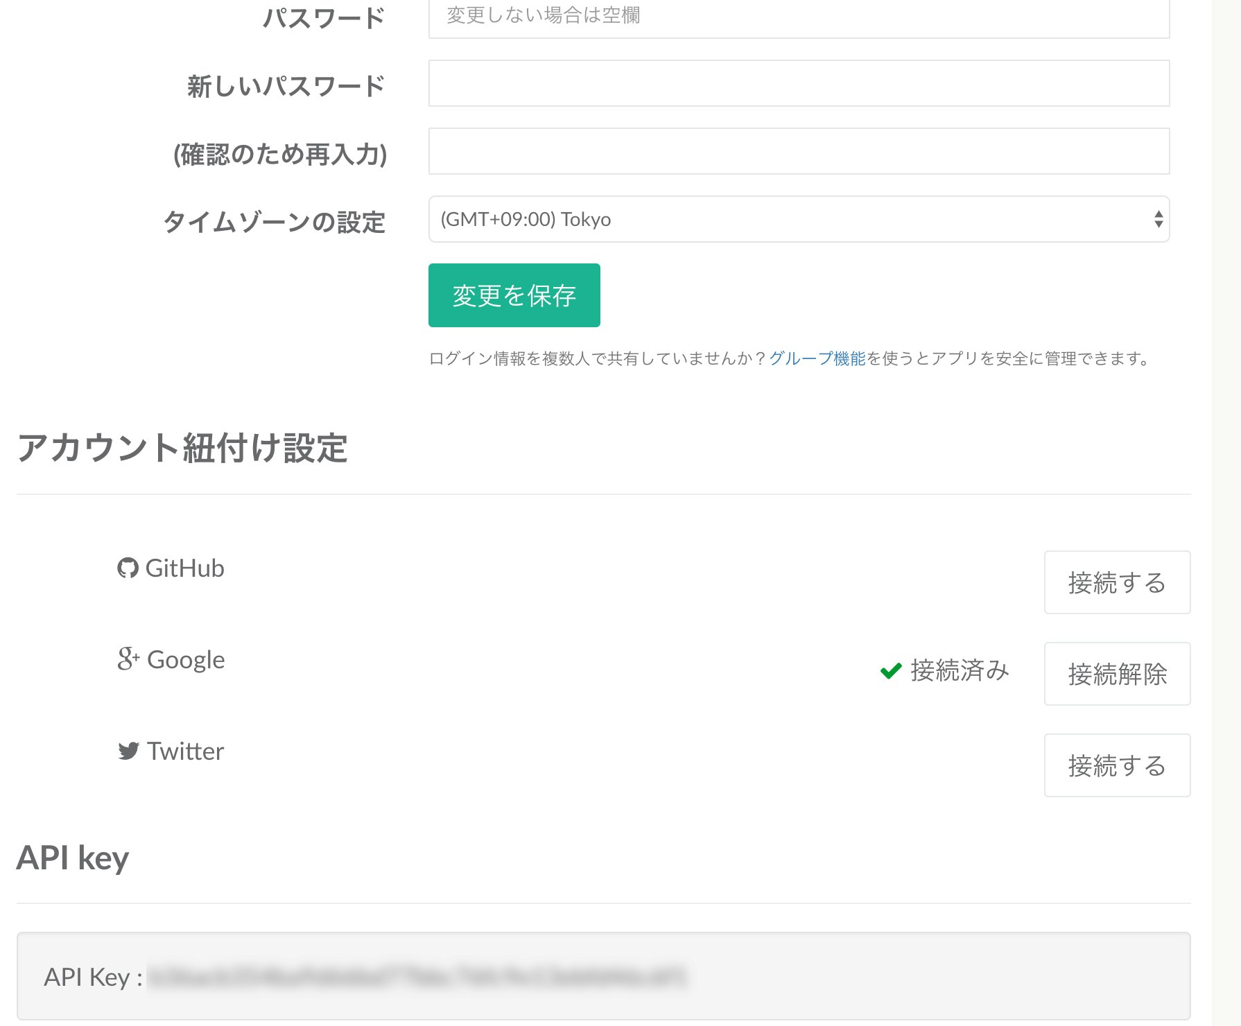
Task: Click the Google Plus icon
Action: (x=129, y=659)
